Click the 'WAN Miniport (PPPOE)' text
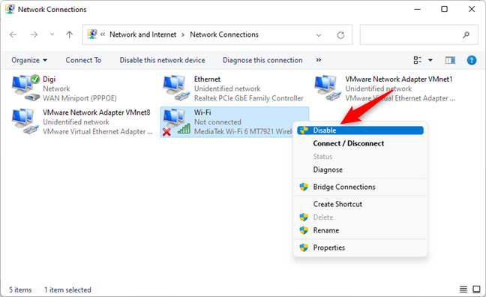The width and height of the screenshot is (486, 297). 79,98
